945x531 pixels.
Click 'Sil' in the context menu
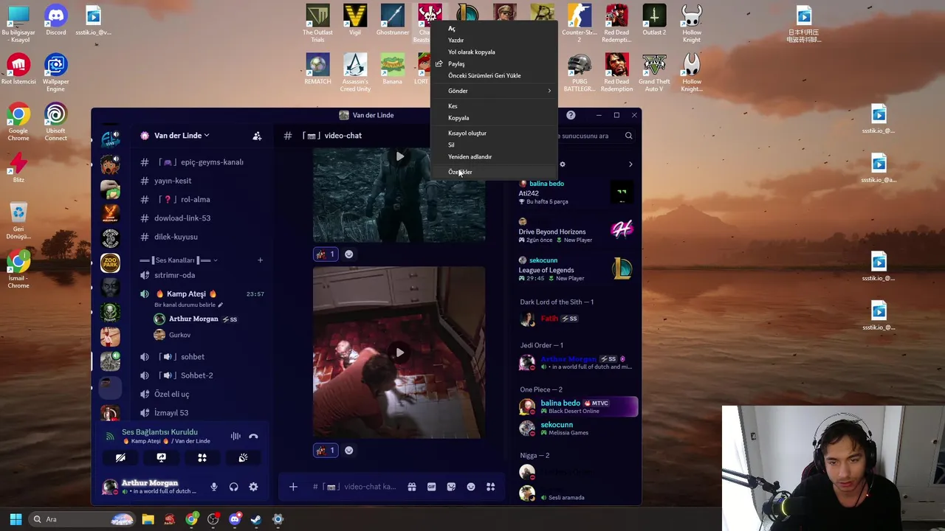coord(451,145)
